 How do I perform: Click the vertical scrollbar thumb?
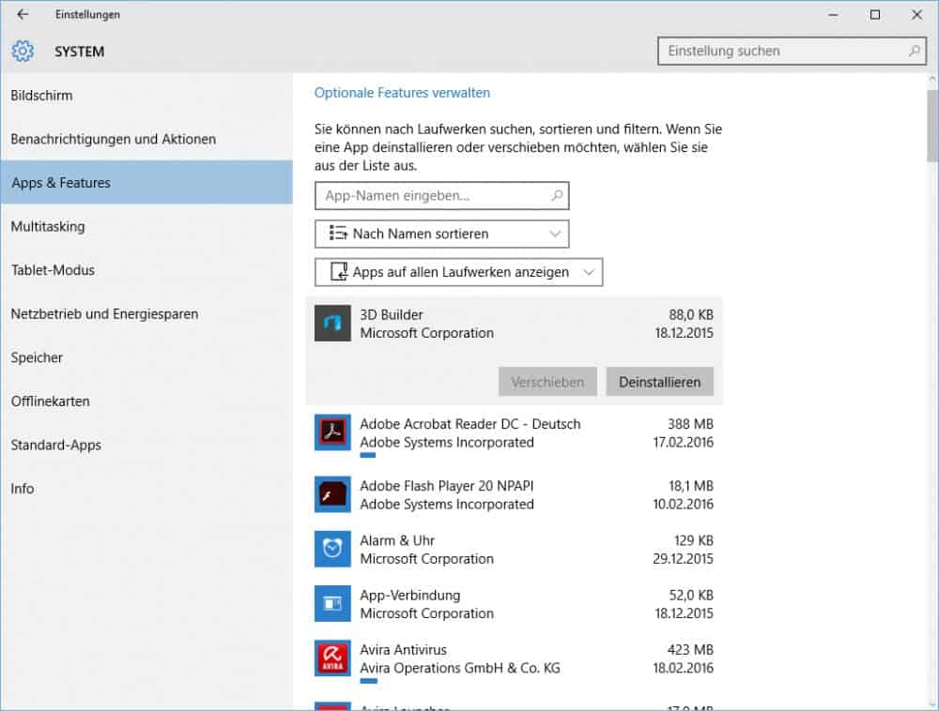[x=932, y=126]
